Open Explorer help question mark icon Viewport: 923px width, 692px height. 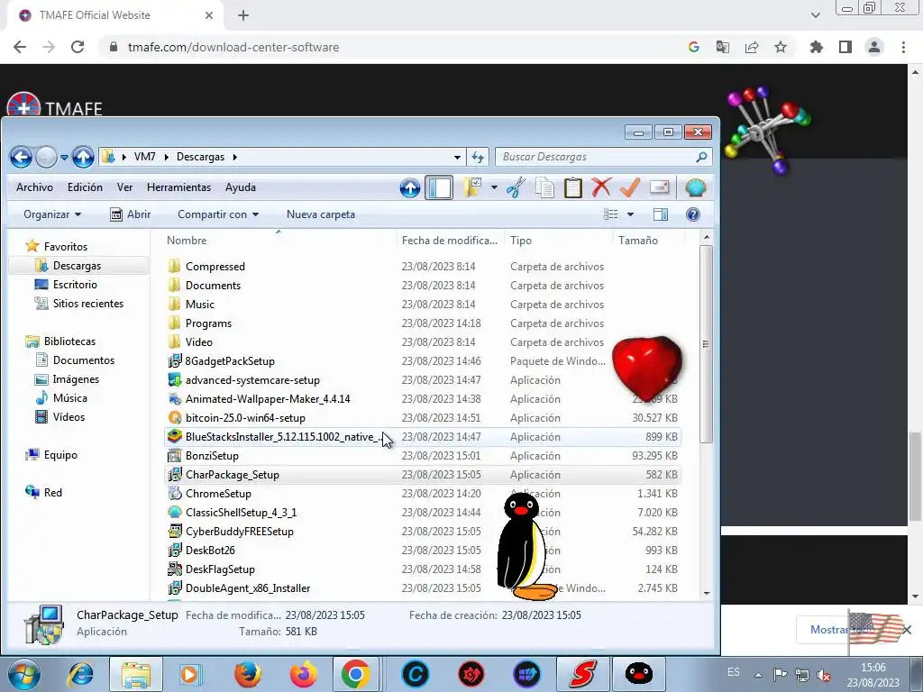[693, 214]
